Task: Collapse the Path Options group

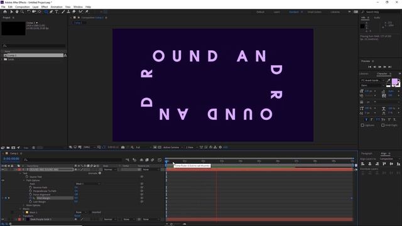Action: (24, 180)
